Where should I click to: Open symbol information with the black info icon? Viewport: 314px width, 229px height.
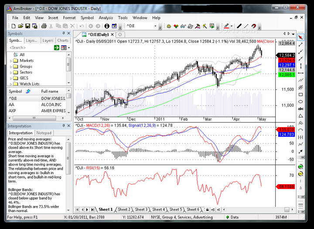(x=107, y=26)
